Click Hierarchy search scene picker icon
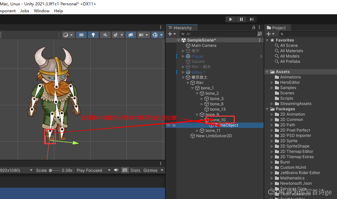The height and width of the screenshot is (199, 337). 260,34
